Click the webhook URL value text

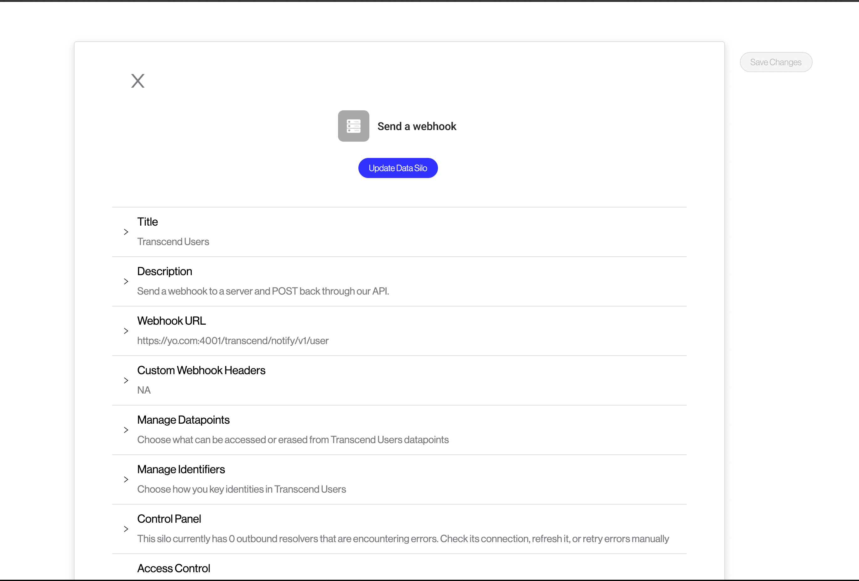point(232,341)
